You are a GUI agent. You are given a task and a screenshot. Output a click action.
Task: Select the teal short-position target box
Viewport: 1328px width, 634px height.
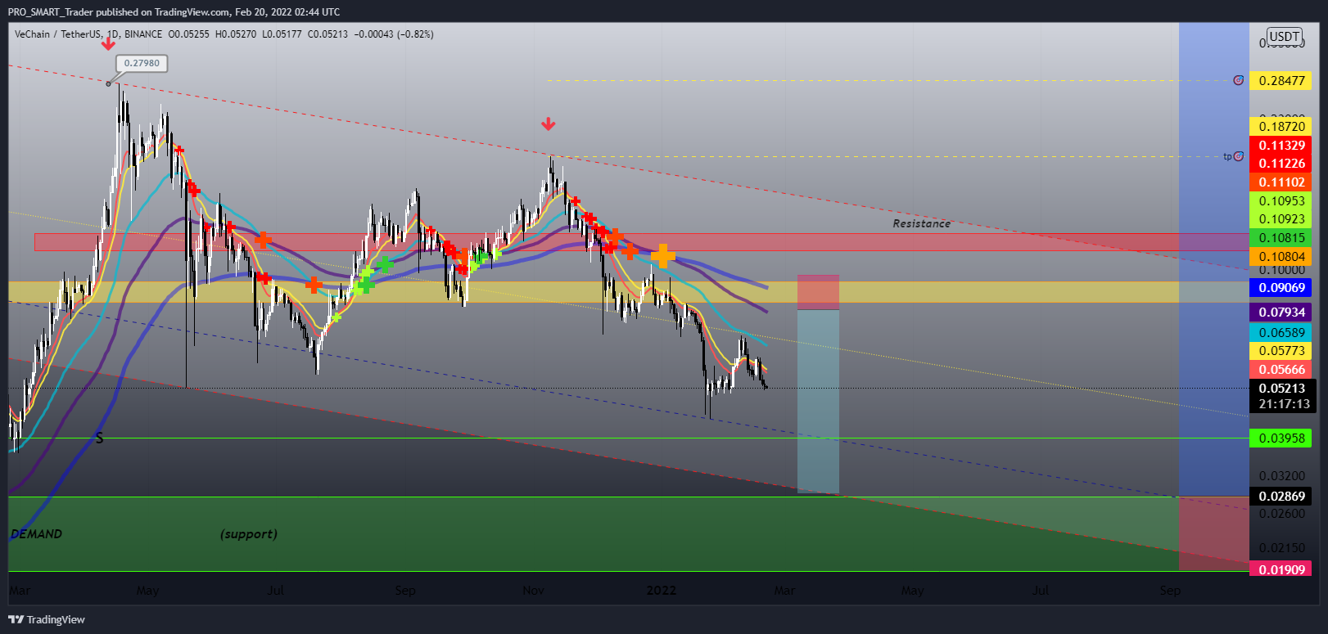tap(818, 402)
